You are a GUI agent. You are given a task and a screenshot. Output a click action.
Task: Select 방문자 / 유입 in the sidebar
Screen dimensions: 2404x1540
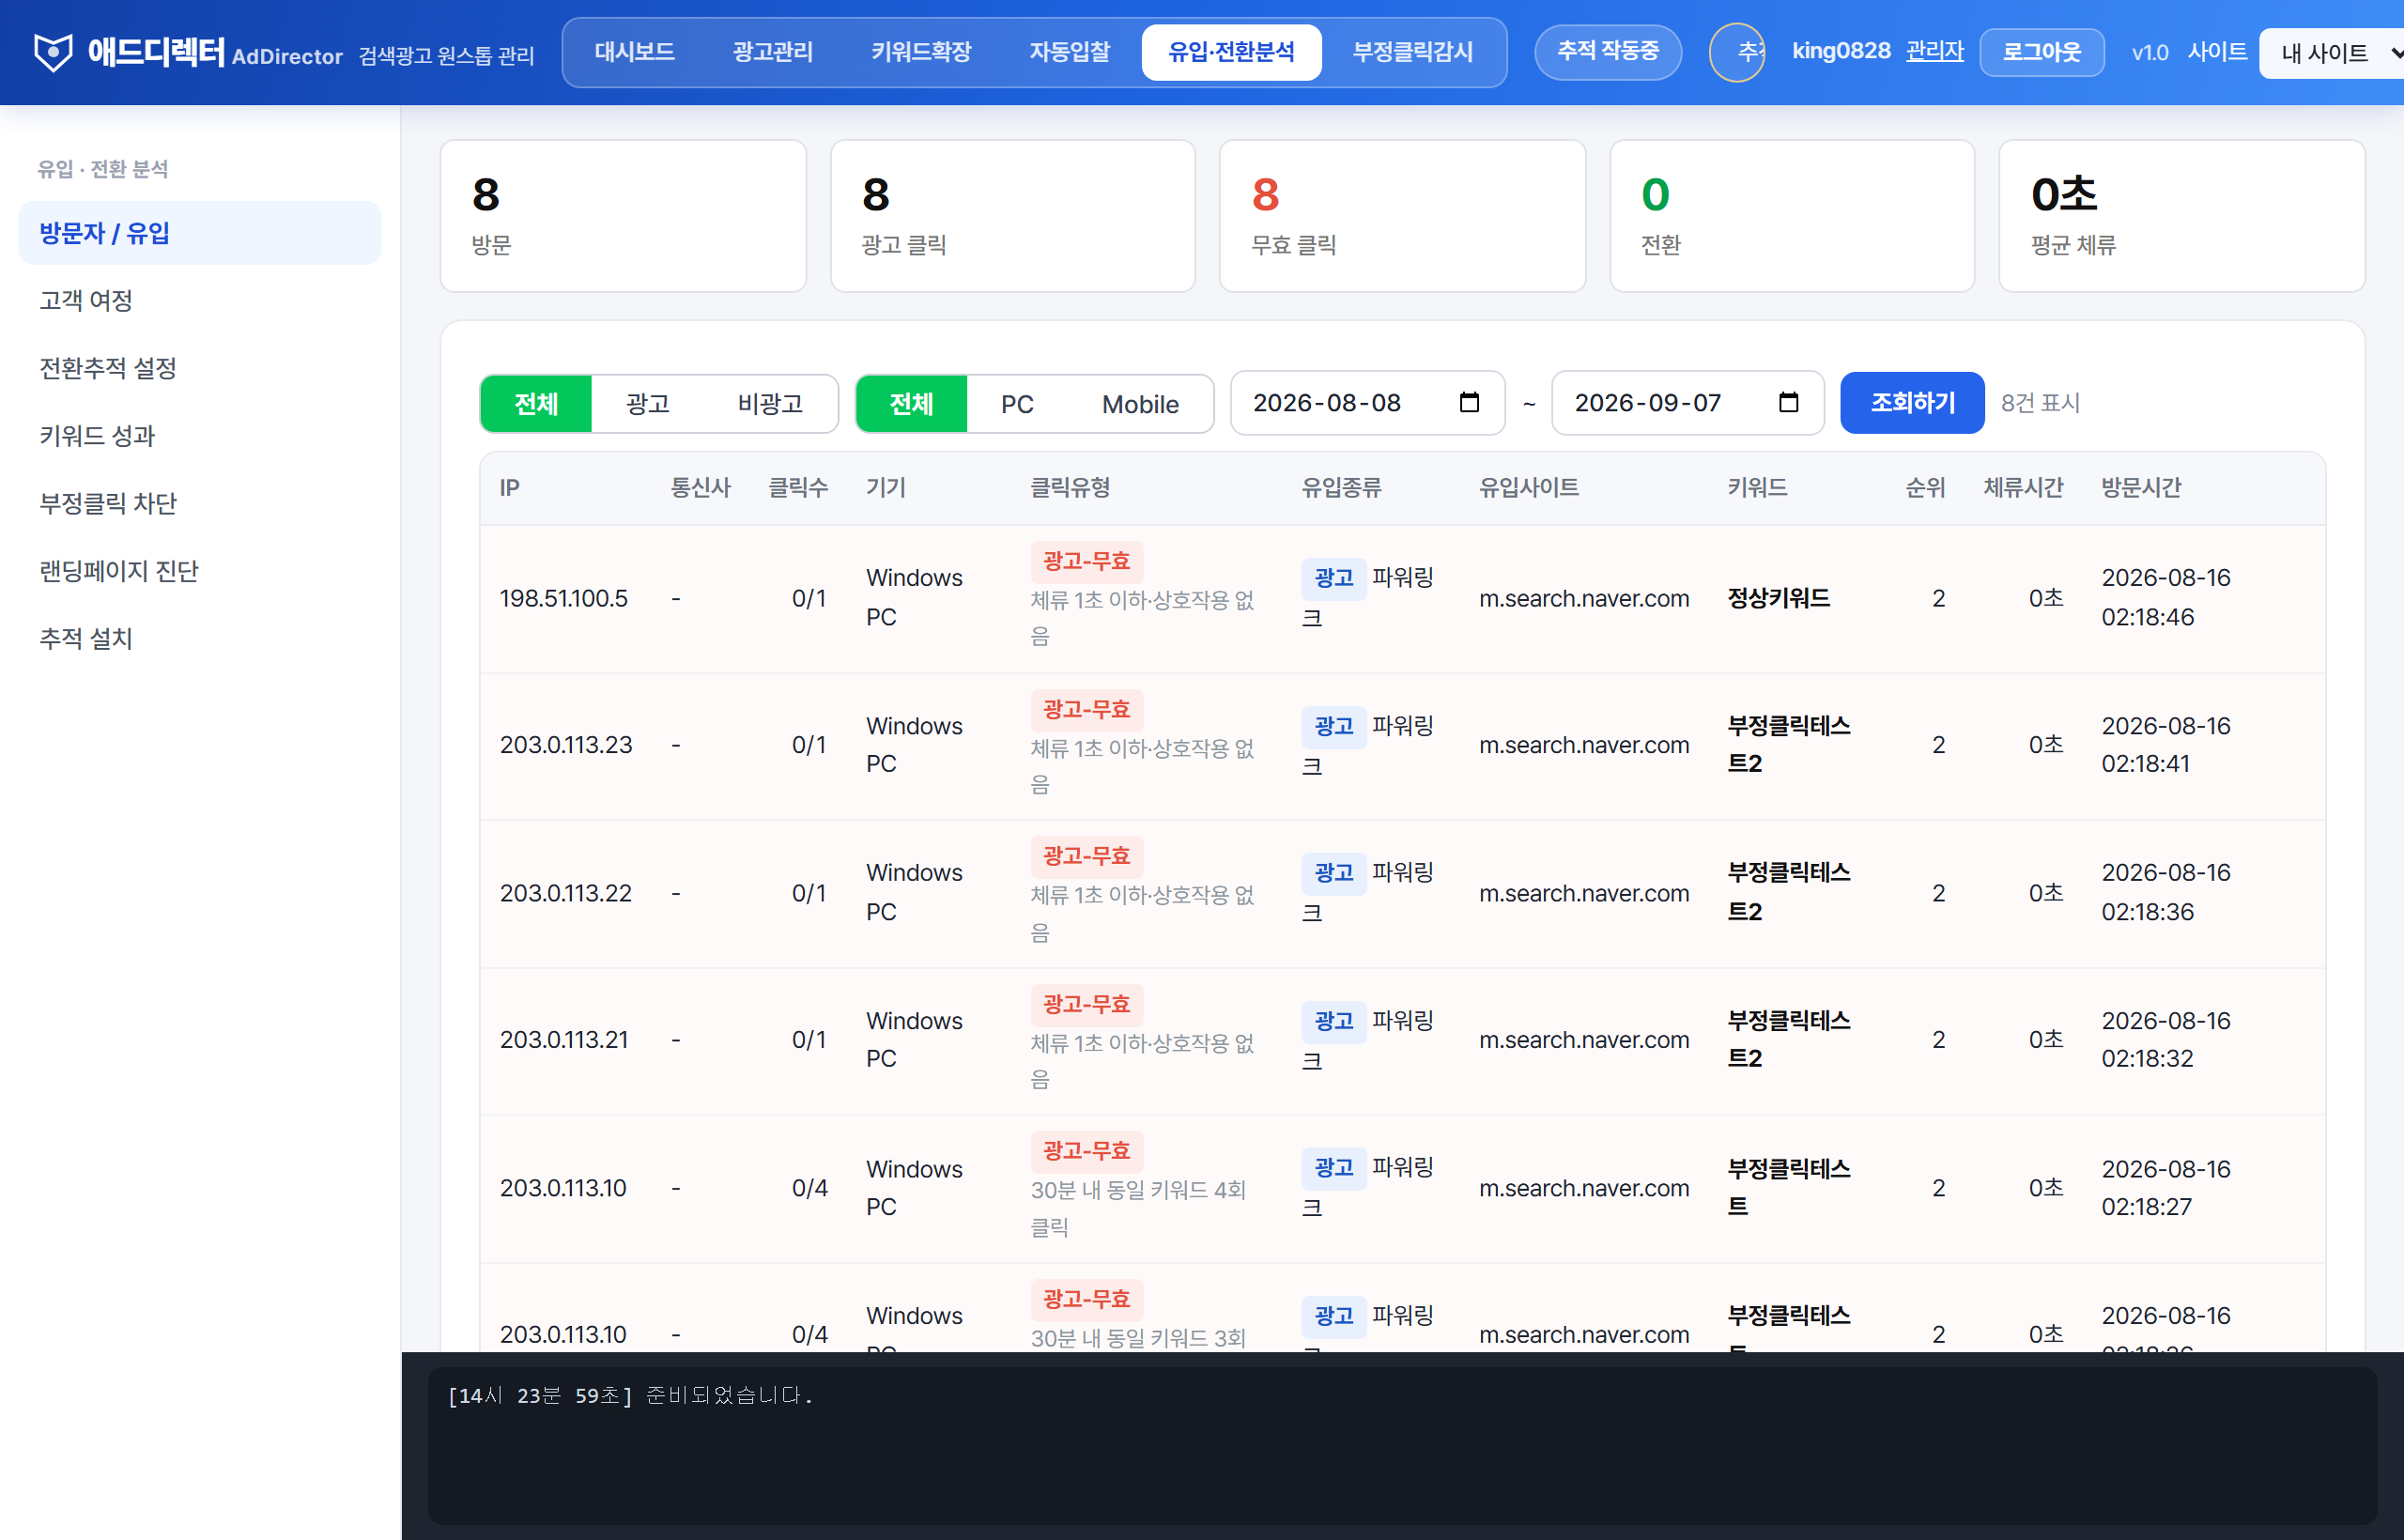coord(200,233)
